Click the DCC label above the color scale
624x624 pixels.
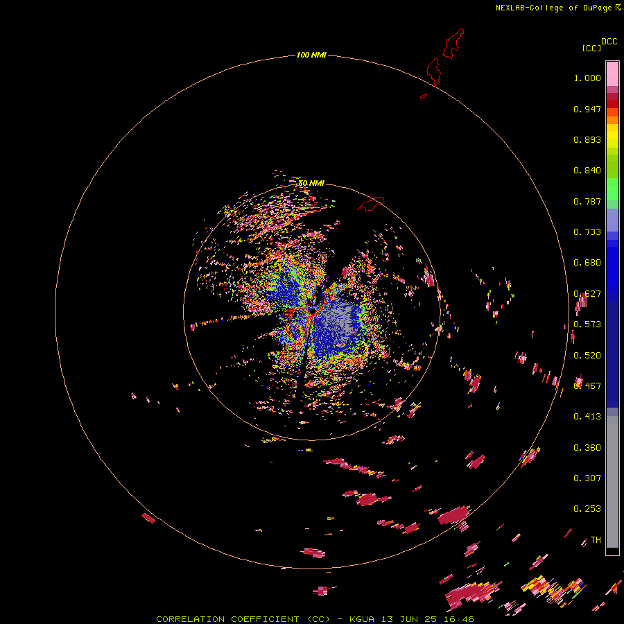609,42
